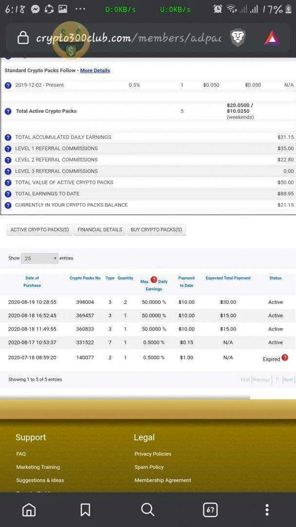Image resolution: width=296 pixels, height=527 pixels.
Task: Tap the Brave lion shield icon
Action: pos(238,38)
